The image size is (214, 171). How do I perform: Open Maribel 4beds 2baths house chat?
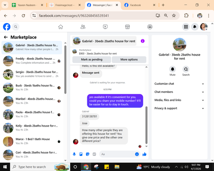click(x=32, y=101)
